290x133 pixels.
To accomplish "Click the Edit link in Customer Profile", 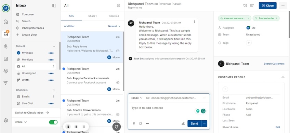I will (x=278, y=127).
